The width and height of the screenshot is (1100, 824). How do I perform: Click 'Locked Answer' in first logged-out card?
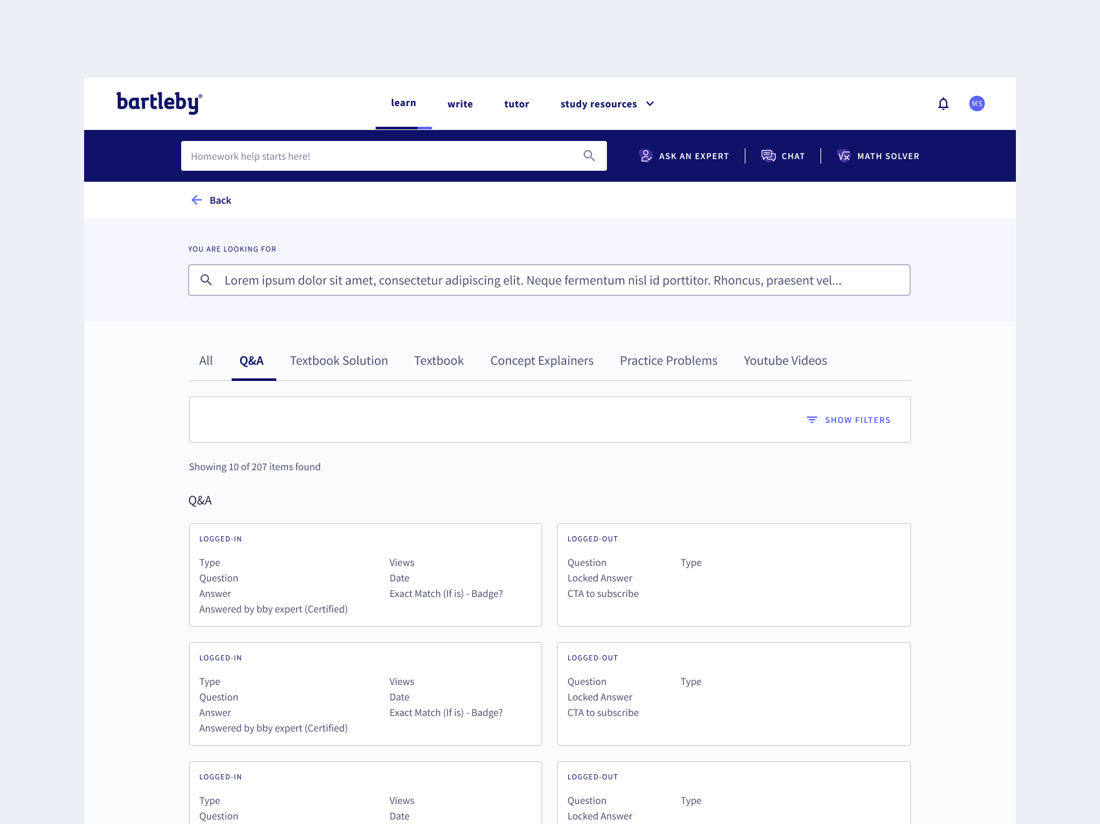pyautogui.click(x=600, y=578)
